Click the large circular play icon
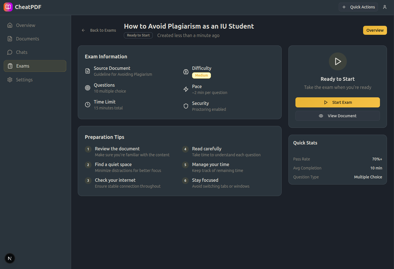Image resolution: width=394 pixels, height=269 pixels. [x=338, y=61]
